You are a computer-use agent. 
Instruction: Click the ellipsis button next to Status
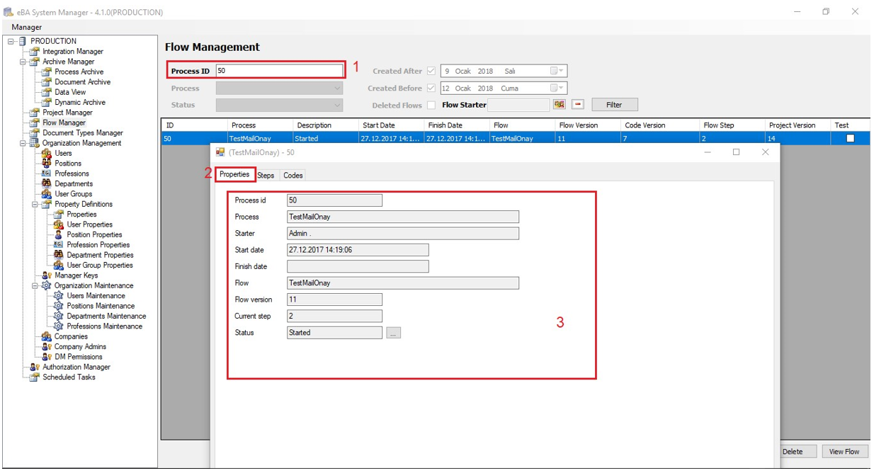tap(394, 333)
